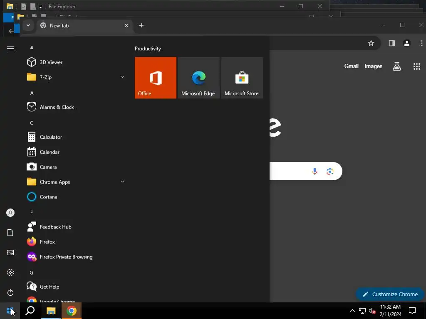Launch the Camera app
The image size is (426, 319).
(76, 167)
